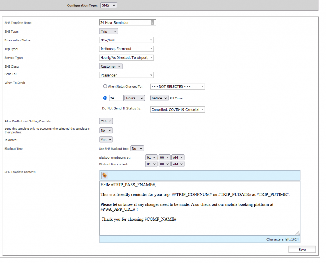Screen dimensions: 326x263
Task: Expand the Trip Type multi-select dropdown
Action: click(x=126, y=49)
